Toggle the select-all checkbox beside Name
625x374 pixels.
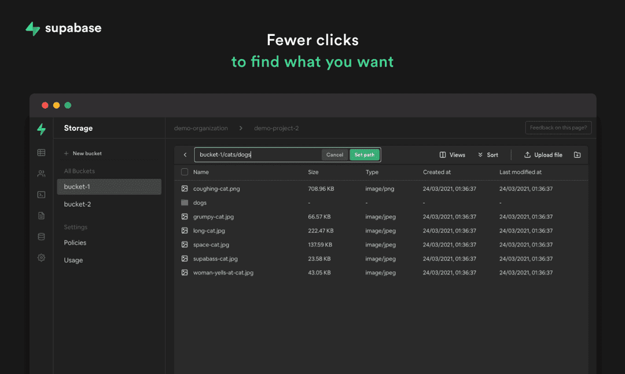click(x=185, y=172)
